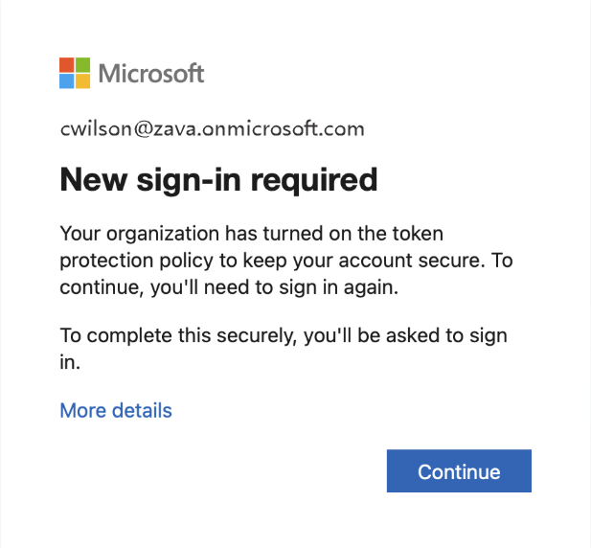Click the green square in Microsoft logo

(82, 65)
